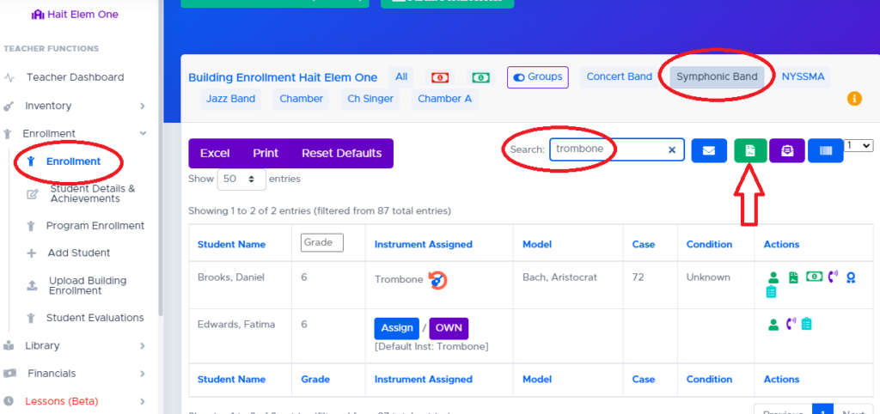The width and height of the screenshot is (880, 414).
Task: Click the phone icon for Edwards, Fatima
Action: pos(791,324)
